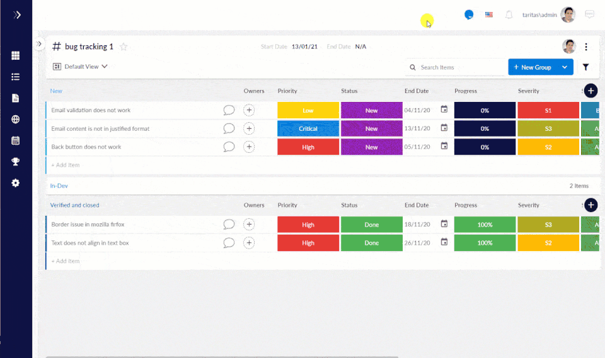Change language via the flag icon
The height and width of the screenshot is (358, 605).
click(x=489, y=14)
